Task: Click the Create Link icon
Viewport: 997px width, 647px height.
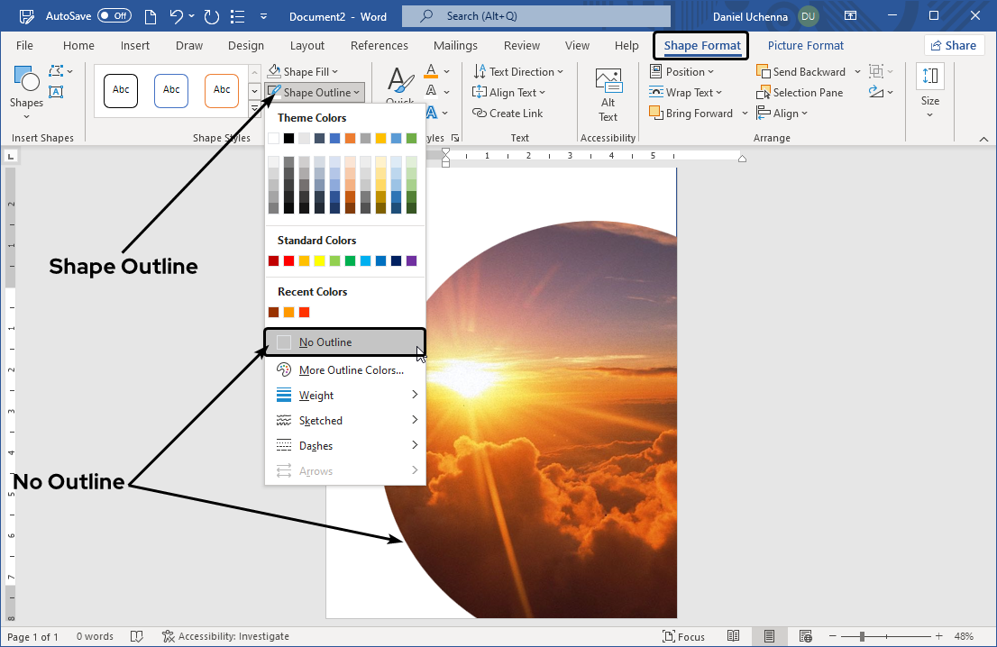Action: pos(480,114)
